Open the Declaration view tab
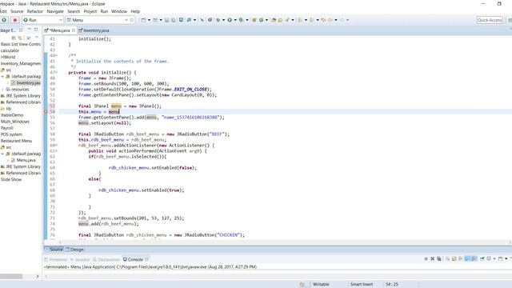Viewport: 512px width, 288px height. point(106,259)
